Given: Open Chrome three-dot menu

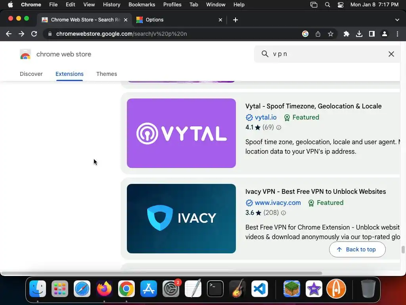Looking at the screenshot, I should (397, 34).
